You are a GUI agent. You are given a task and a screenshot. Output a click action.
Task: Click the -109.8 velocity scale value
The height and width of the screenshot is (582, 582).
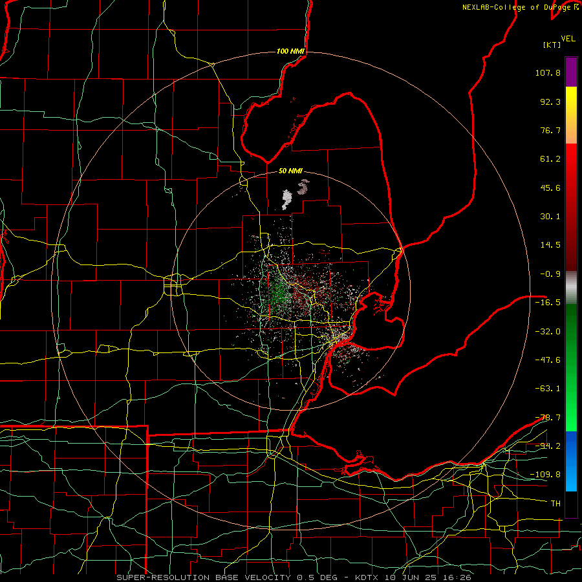545,475
